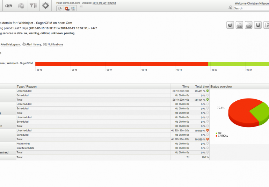Save the report with floppy icon

pyautogui.click(x=258, y=25)
